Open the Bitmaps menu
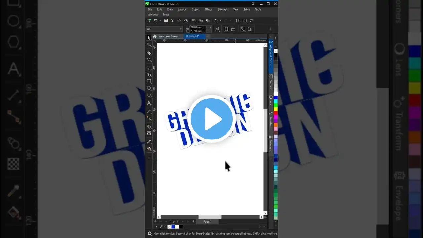 [223, 9]
